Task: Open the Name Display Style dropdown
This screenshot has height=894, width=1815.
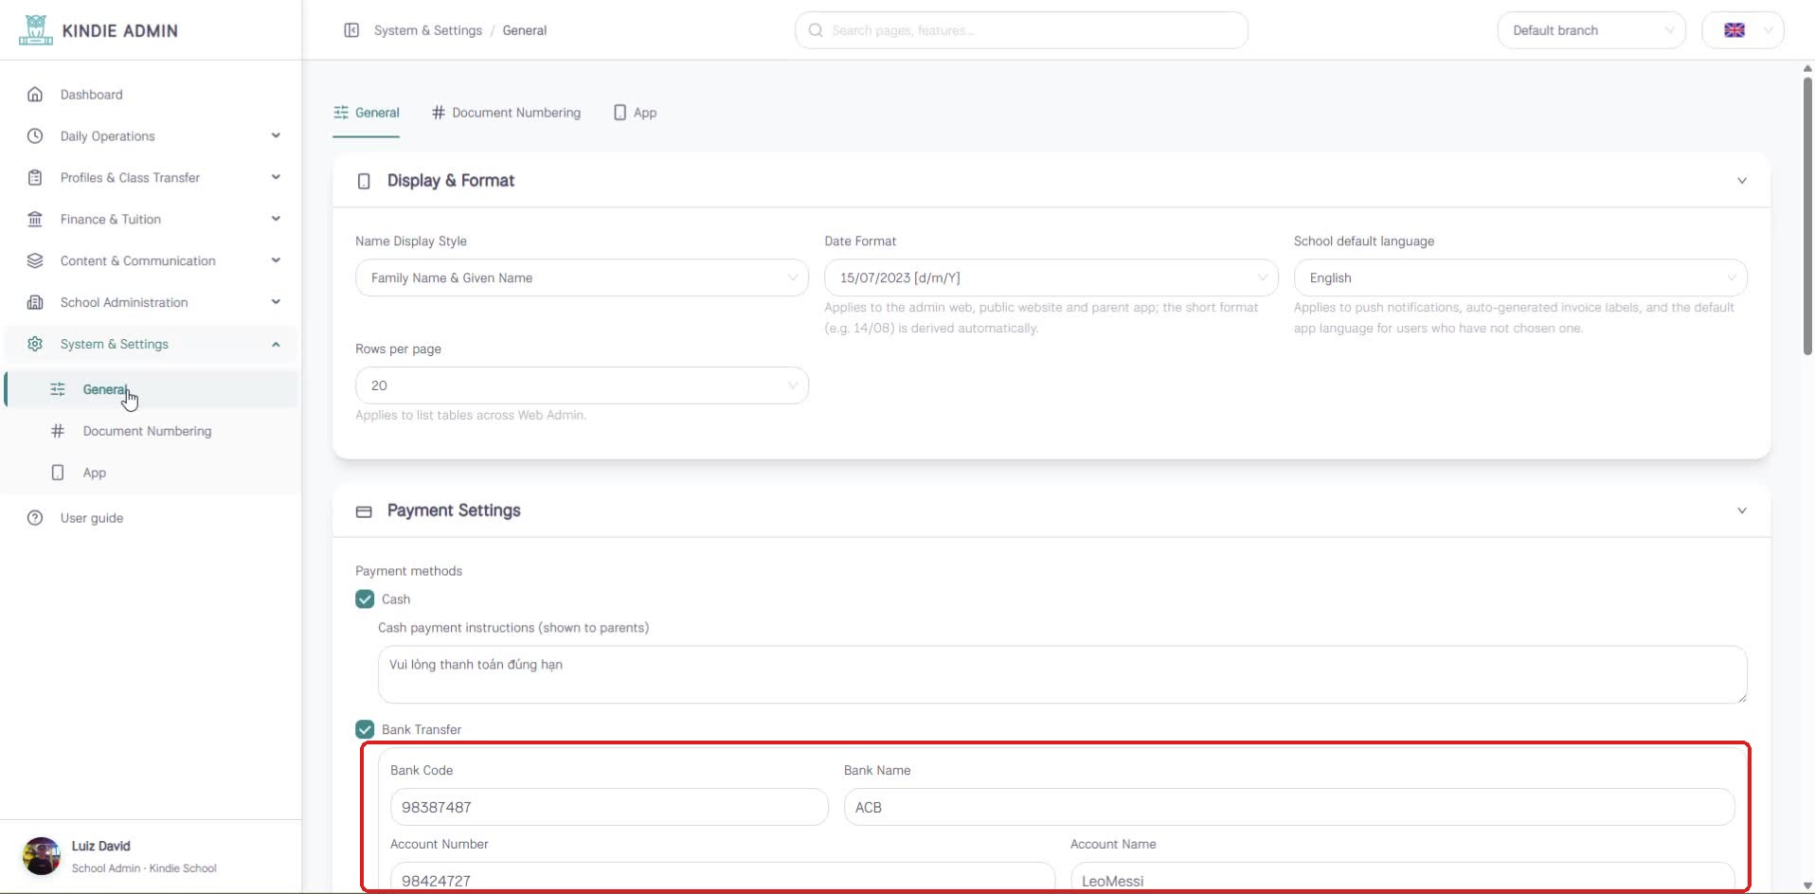Action: tap(582, 278)
